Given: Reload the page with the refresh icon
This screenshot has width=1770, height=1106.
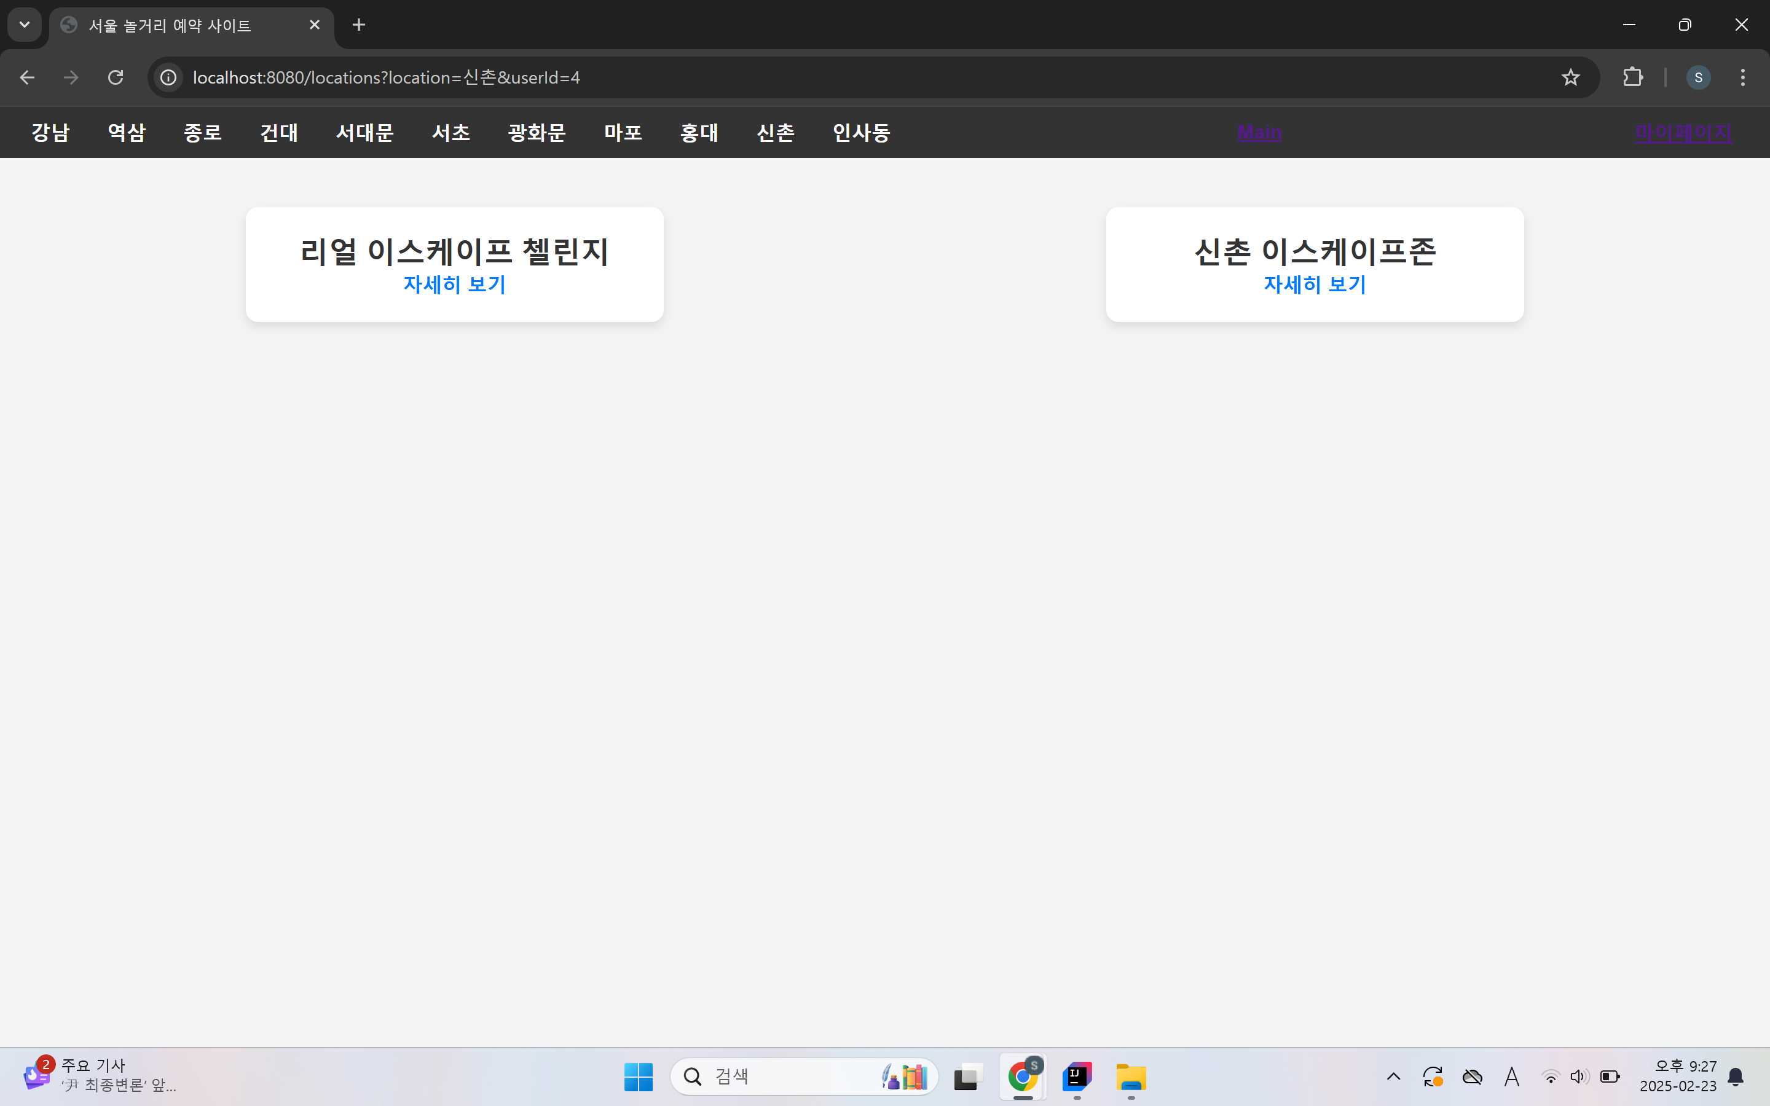Looking at the screenshot, I should pos(116,77).
